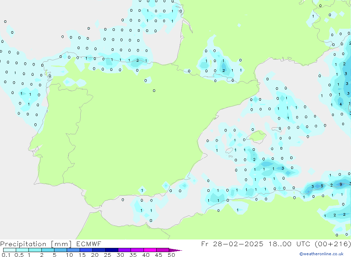This screenshot has height=257, width=351.
Task: Pick the 35–40 mm violet legend swatch
Action: coord(137,250)
